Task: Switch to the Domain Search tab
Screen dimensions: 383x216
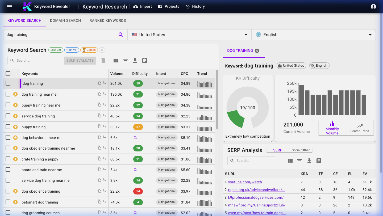Action: point(65,20)
